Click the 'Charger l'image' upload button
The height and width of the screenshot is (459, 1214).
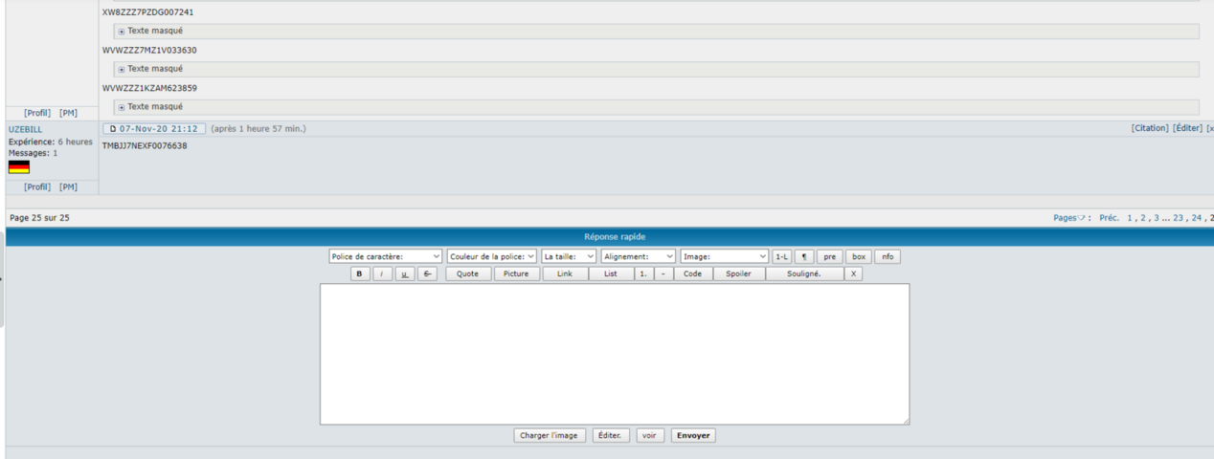(x=549, y=435)
